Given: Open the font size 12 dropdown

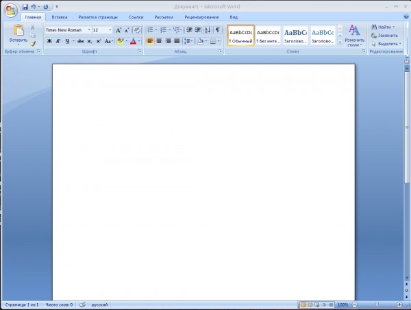Looking at the screenshot, I should tap(110, 30).
